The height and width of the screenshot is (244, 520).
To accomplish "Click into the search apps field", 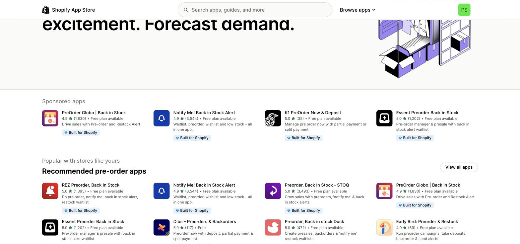I will pos(255,10).
